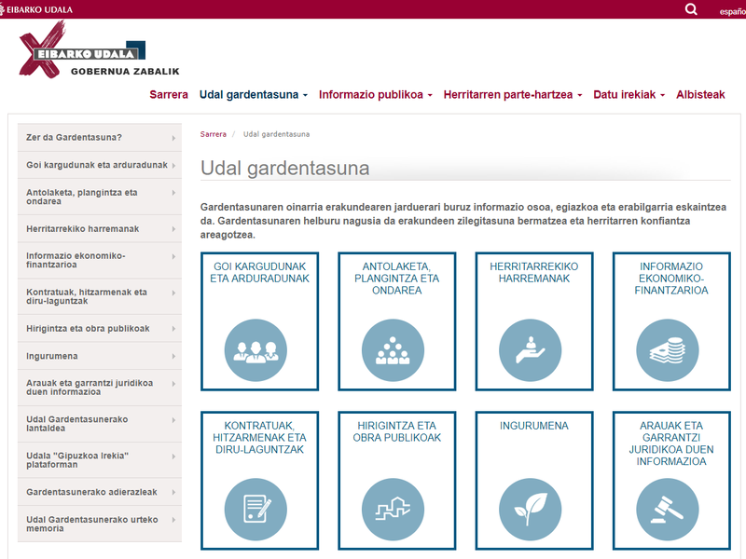Open Herritarrekiko harremanak hand icon

(530, 350)
